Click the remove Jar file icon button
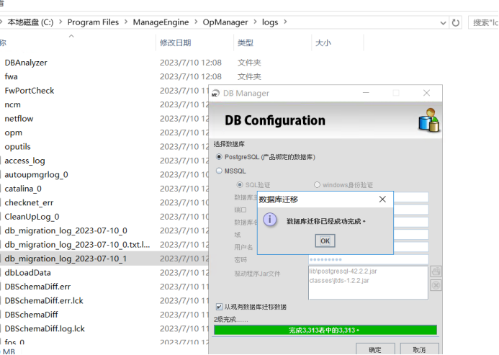Screen dimensions: 499x355 pos(436,285)
